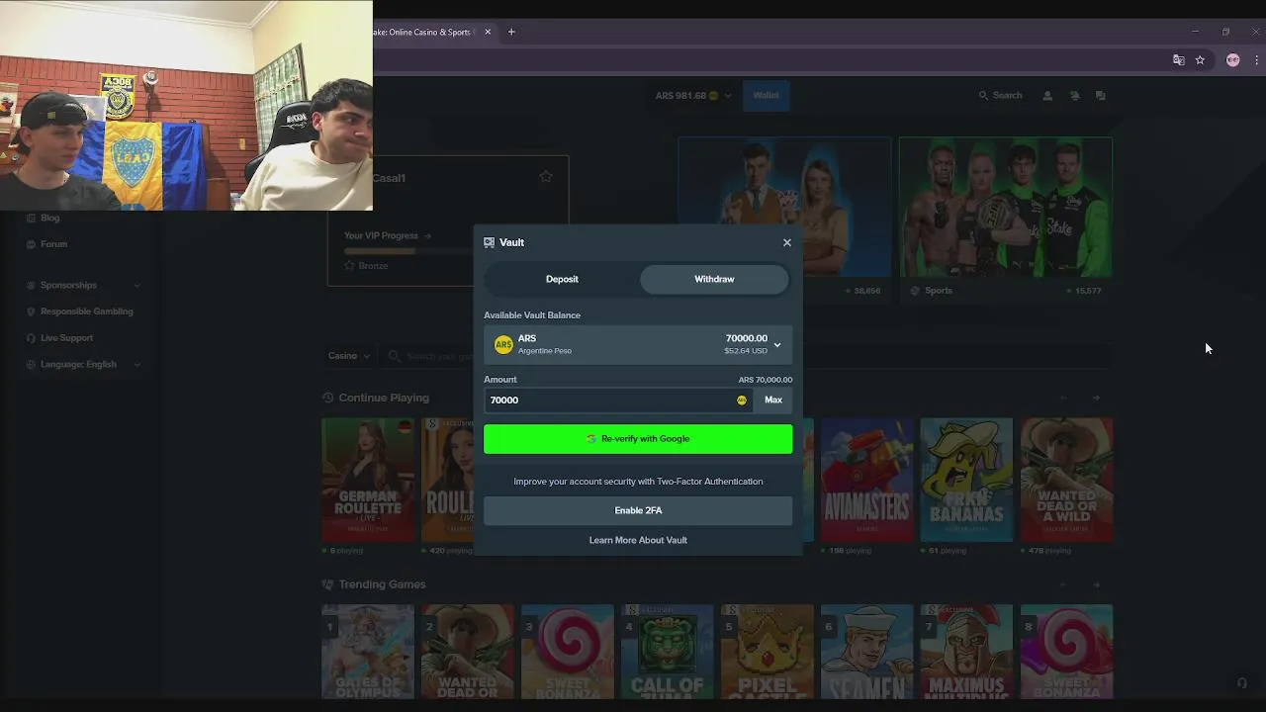Open Blog in the sidebar
Image resolution: width=1266 pixels, height=712 pixels.
pos(49,218)
